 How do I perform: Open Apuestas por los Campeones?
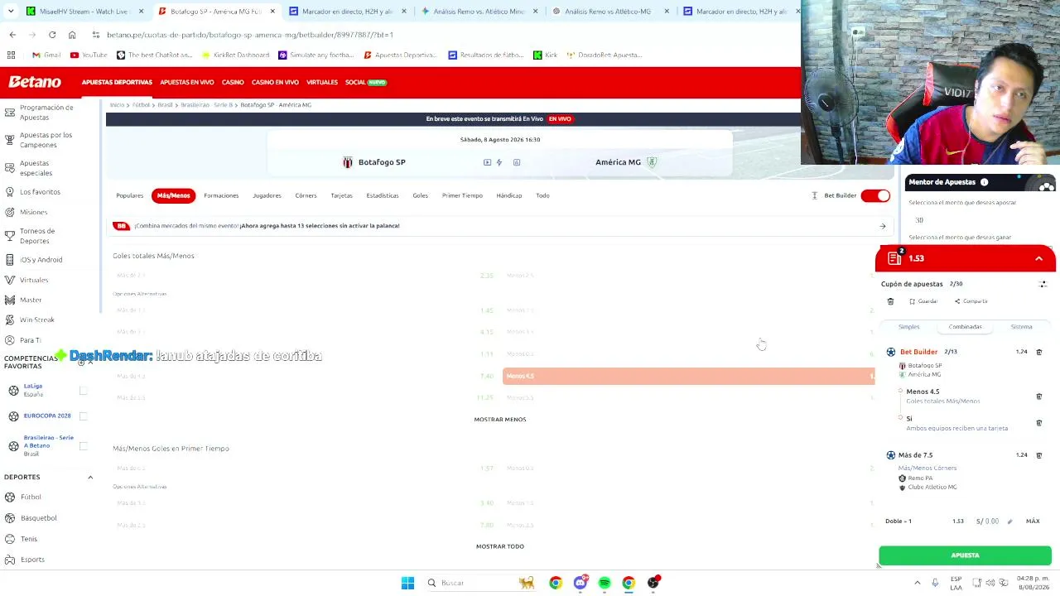46,140
